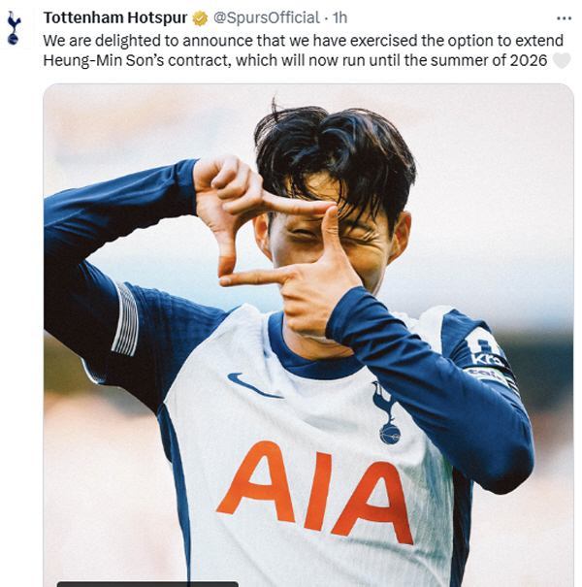582x587 pixels.
Task: Click the Nike swoosh on the shirt
Action: pyautogui.click(x=254, y=385)
